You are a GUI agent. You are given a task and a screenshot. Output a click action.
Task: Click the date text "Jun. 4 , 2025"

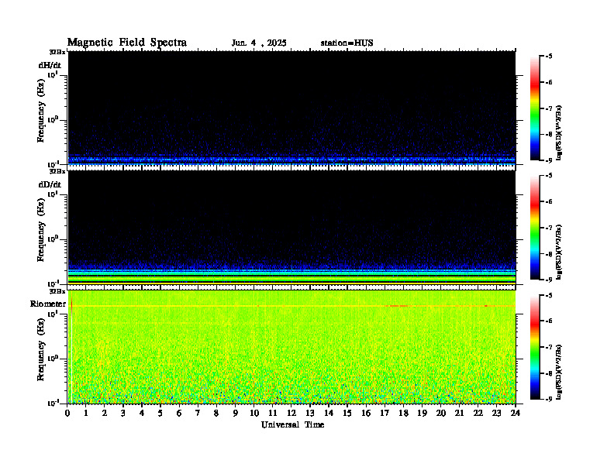(259, 43)
